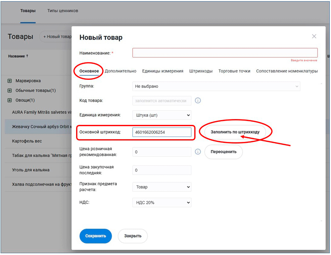Expand the Овощи(1) tree group
The image size is (331, 255).
pos(10,100)
